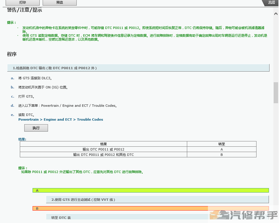The image size is (279, 223).
Task: Click the 结果 column header in table
Action: [103, 144]
